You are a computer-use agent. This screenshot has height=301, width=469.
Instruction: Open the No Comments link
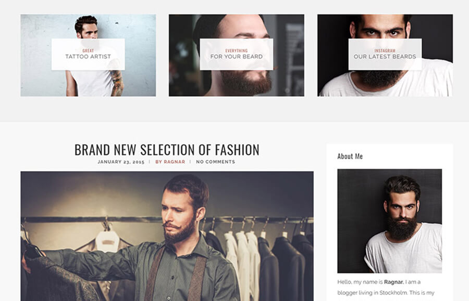click(x=215, y=162)
